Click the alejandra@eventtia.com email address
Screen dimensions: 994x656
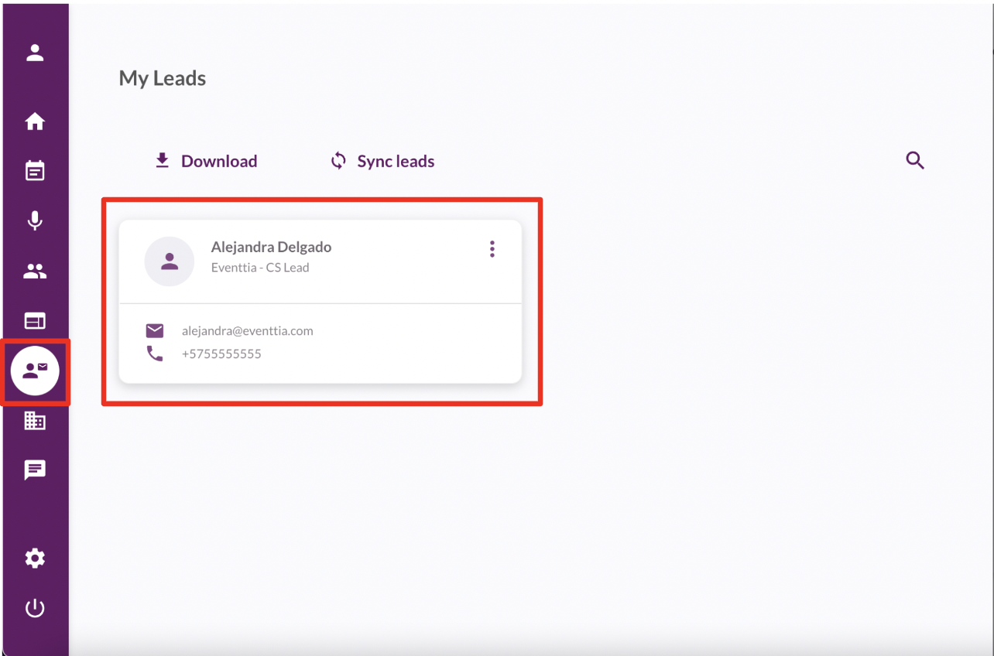coord(247,331)
